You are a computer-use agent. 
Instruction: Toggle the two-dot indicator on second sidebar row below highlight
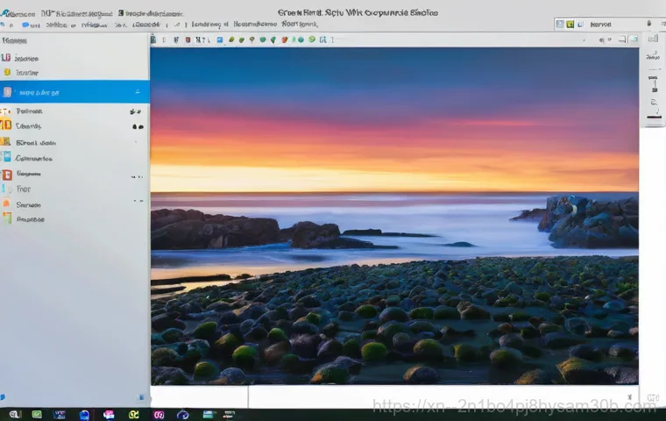coord(137,126)
